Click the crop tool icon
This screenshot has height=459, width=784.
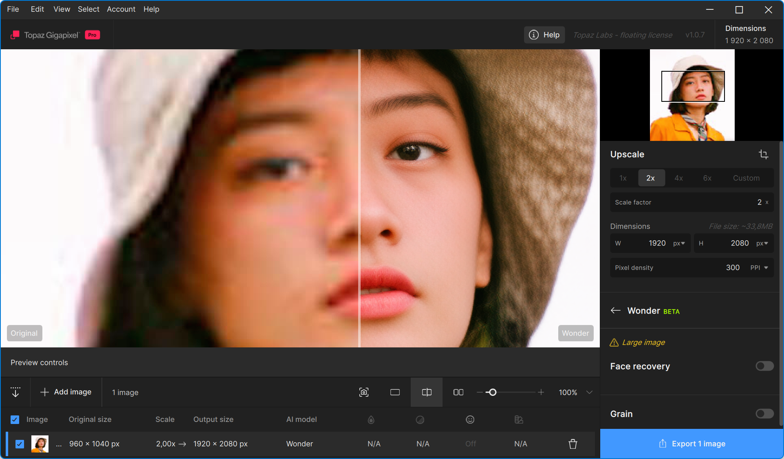763,154
